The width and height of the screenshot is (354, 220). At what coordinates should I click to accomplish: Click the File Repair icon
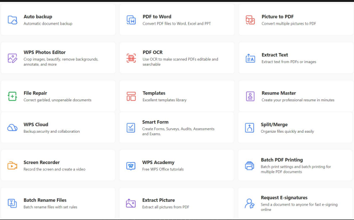tap(13, 96)
